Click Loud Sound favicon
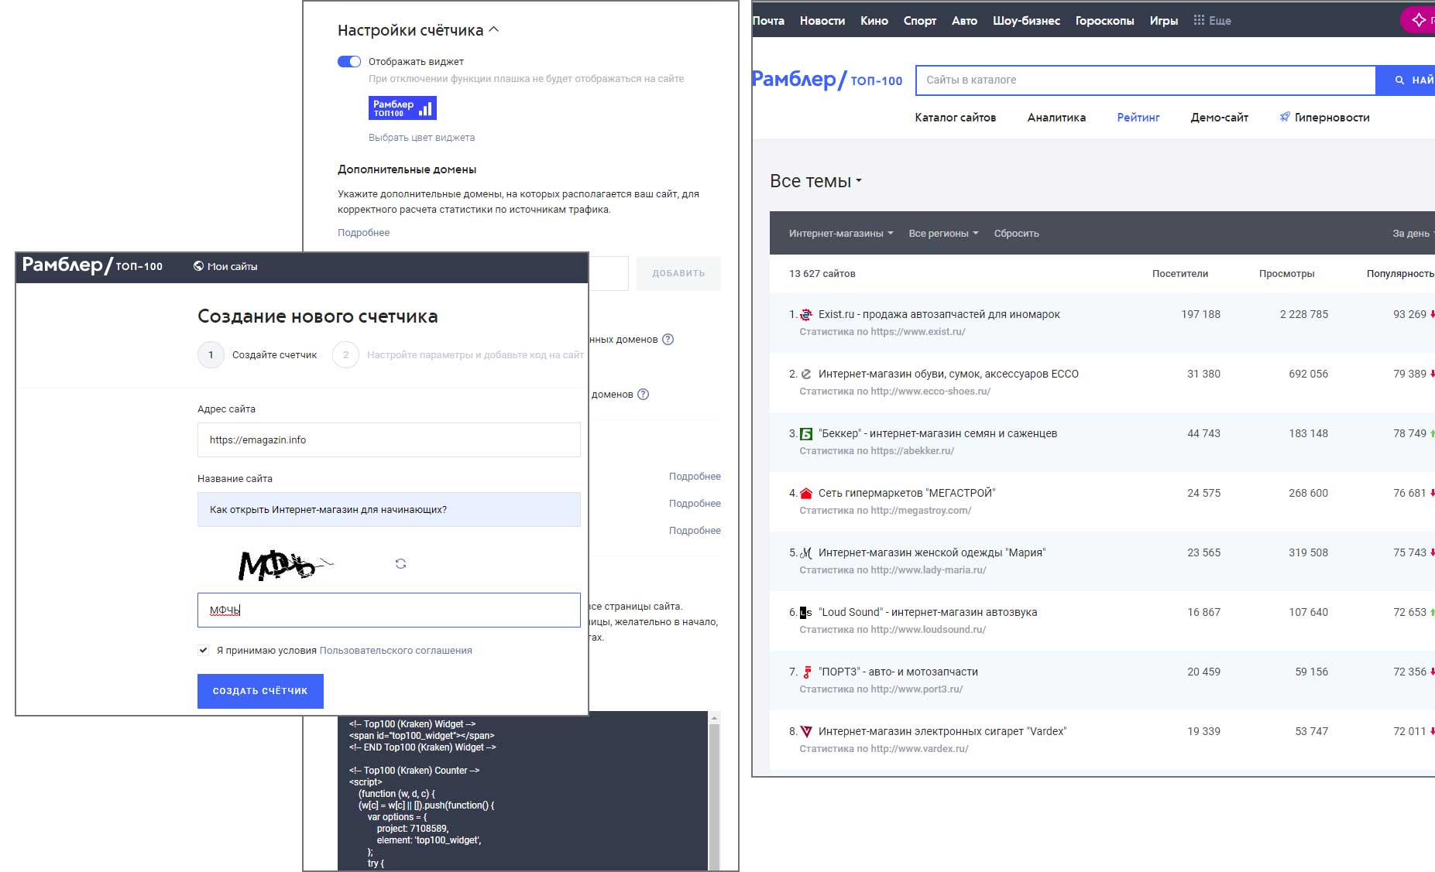The width and height of the screenshot is (1435, 872). (x=806, y=612)
